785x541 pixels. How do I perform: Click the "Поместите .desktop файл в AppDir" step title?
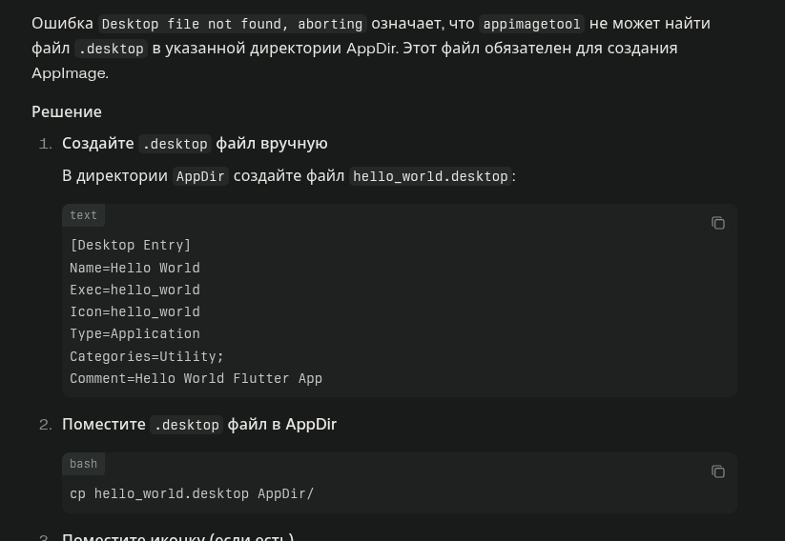(199, 424)
